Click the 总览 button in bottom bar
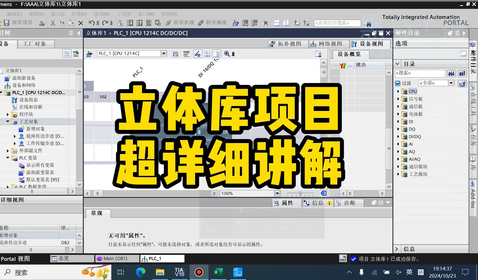The height and width of the screenshot is (280, 478). tap(72, 258)
